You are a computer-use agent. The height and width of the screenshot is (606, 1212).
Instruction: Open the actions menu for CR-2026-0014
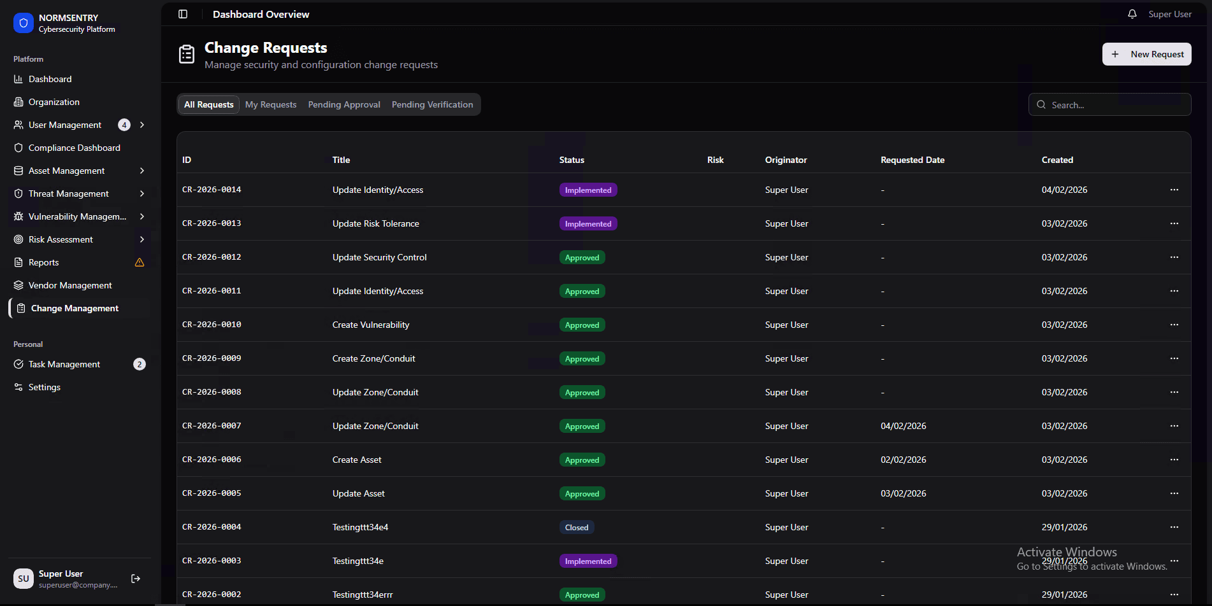(x=1174, y=189)
